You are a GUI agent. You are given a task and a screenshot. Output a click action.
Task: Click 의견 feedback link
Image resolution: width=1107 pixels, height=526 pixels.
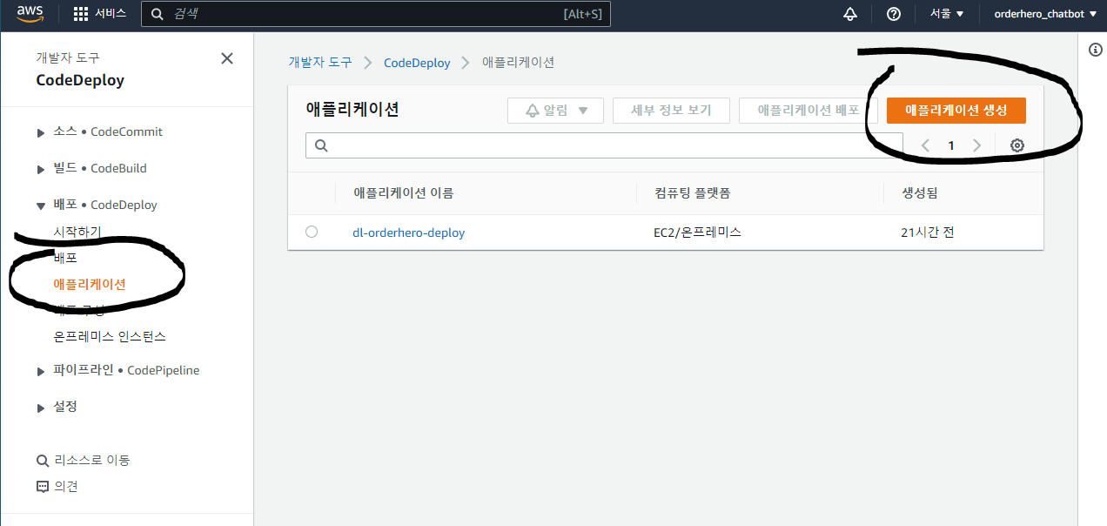point(57,486)
